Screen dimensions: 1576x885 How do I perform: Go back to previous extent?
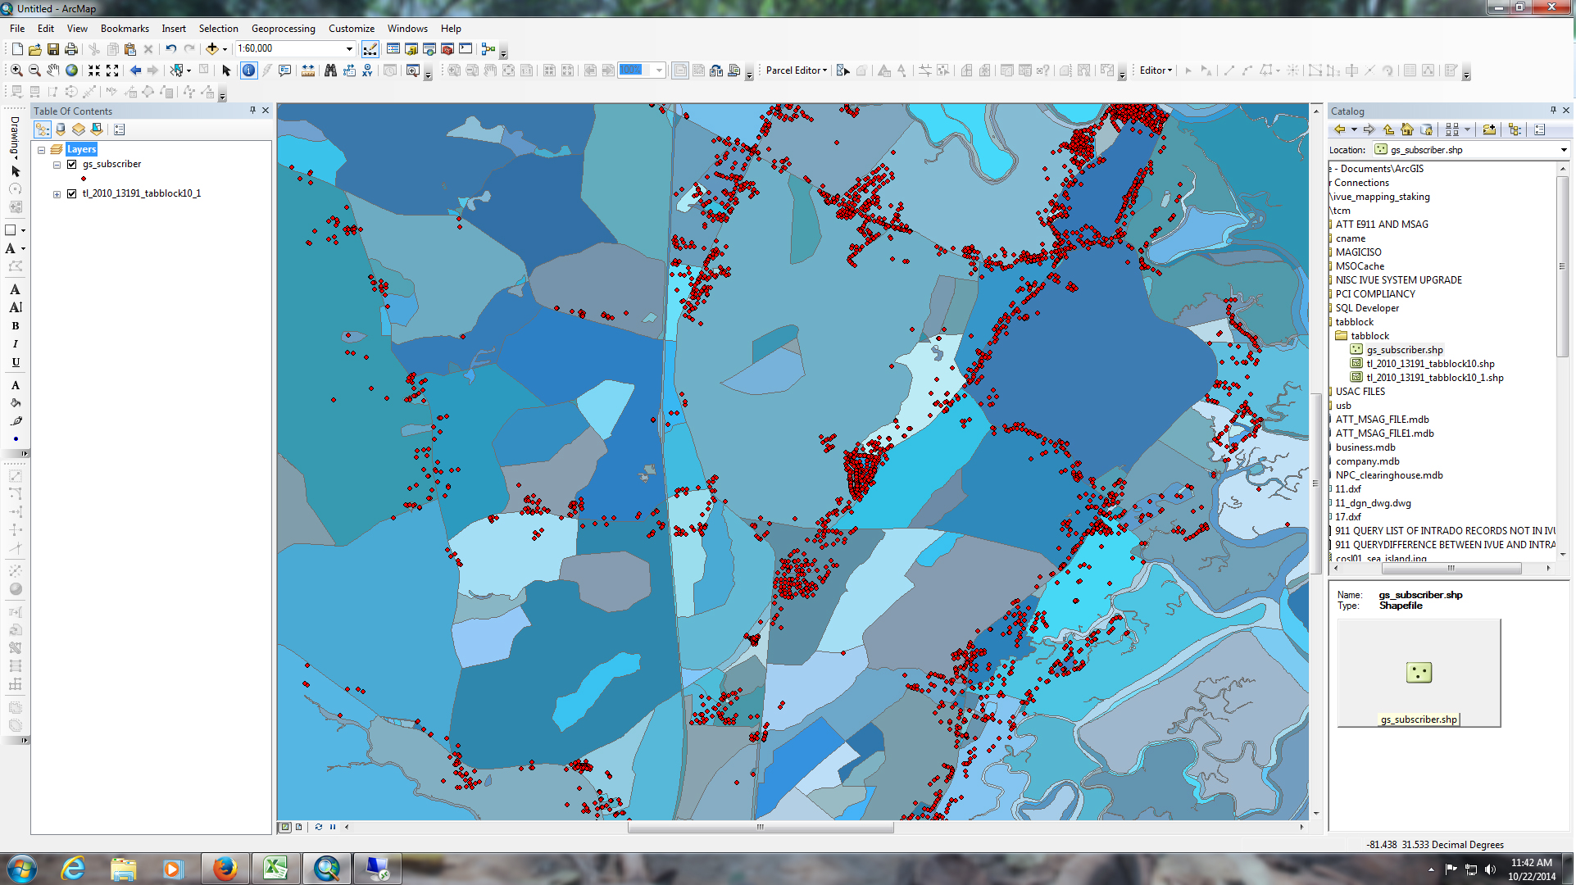coord(135,70)
